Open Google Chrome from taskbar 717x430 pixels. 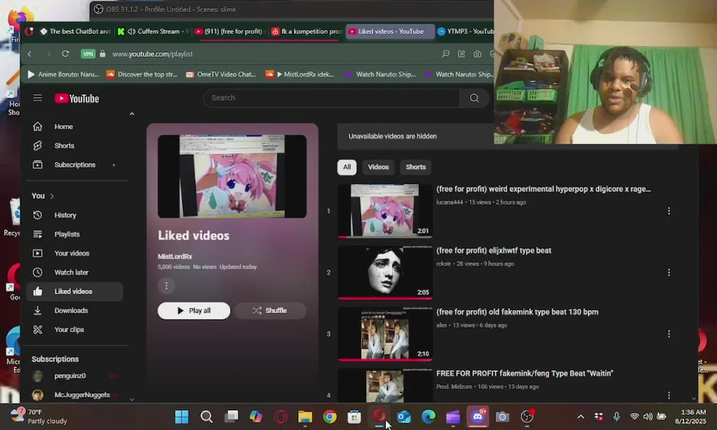(330, 416)
